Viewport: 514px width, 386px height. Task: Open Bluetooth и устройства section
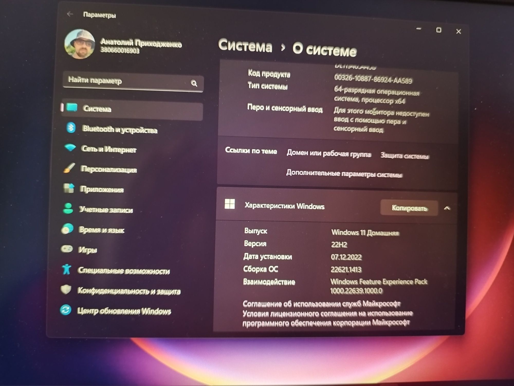coord(120,129)
